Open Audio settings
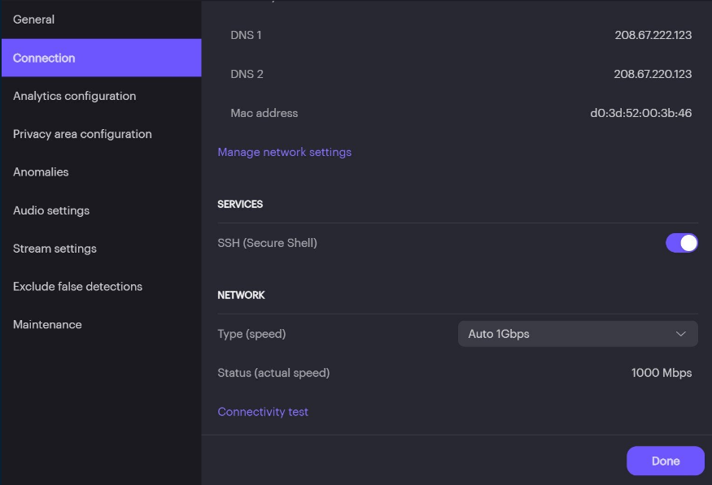The width and height of the screenshot is (712, 485). coord(51,210)
